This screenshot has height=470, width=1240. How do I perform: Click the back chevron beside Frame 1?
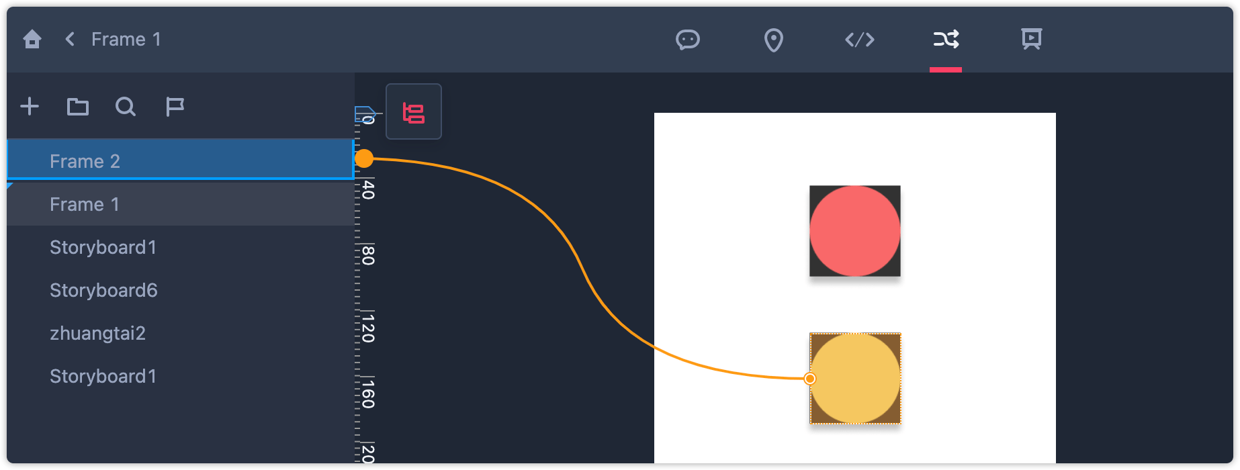pos(70,39)
